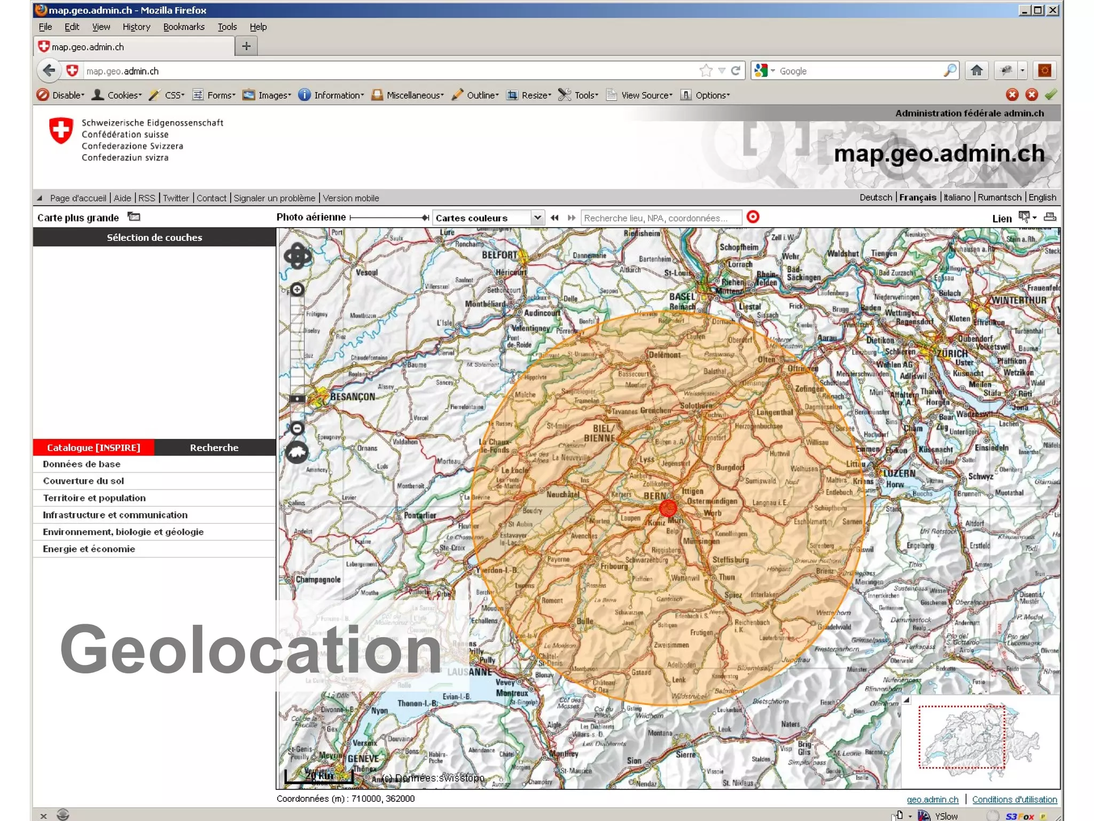Collapse the overview map arrow

pyautogui.click(x=906, y=700)
